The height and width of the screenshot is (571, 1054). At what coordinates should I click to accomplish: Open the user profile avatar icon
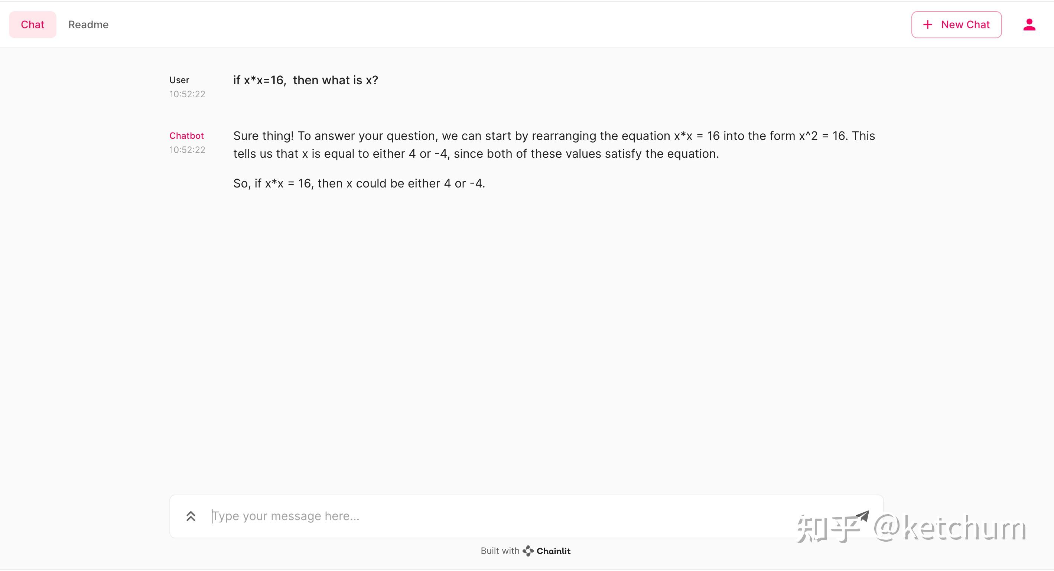(x=1029, y=25)
